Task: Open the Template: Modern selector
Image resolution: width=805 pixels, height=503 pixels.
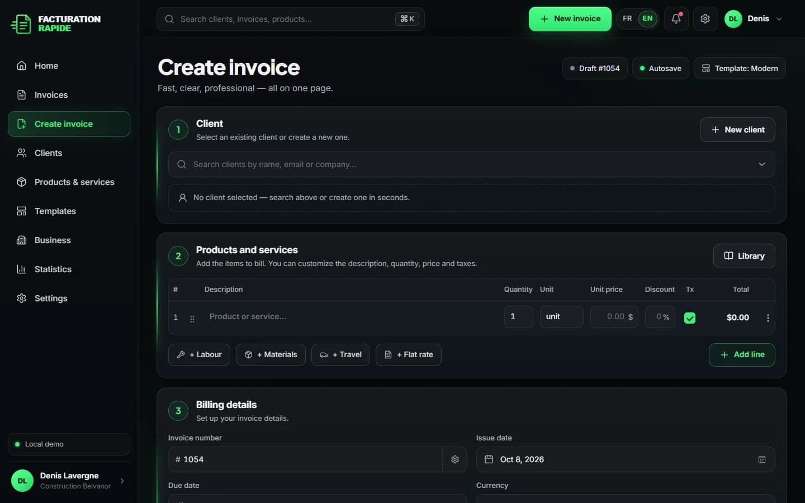Action: pyautogui.click(x=740, y=68)
